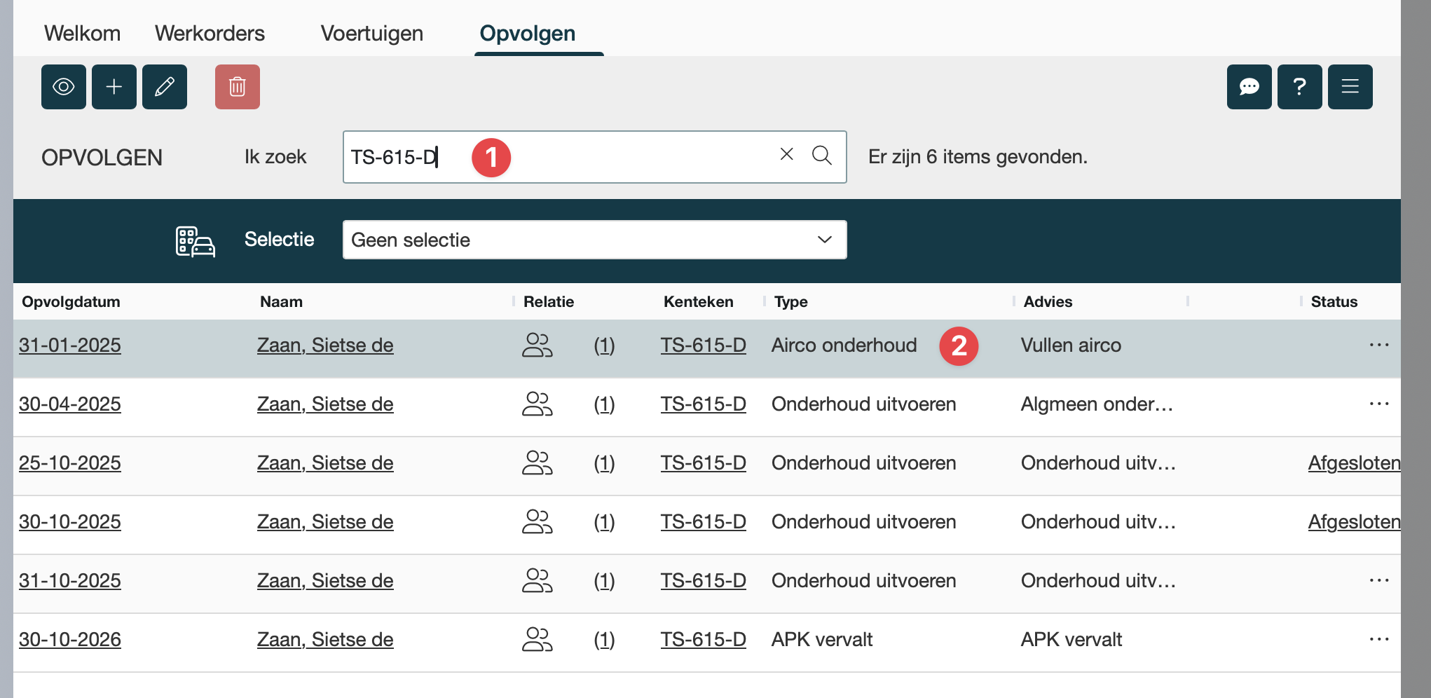The image size is (1431, 698).
Task: Click the eye view icon button
Action: pos(63,87)
